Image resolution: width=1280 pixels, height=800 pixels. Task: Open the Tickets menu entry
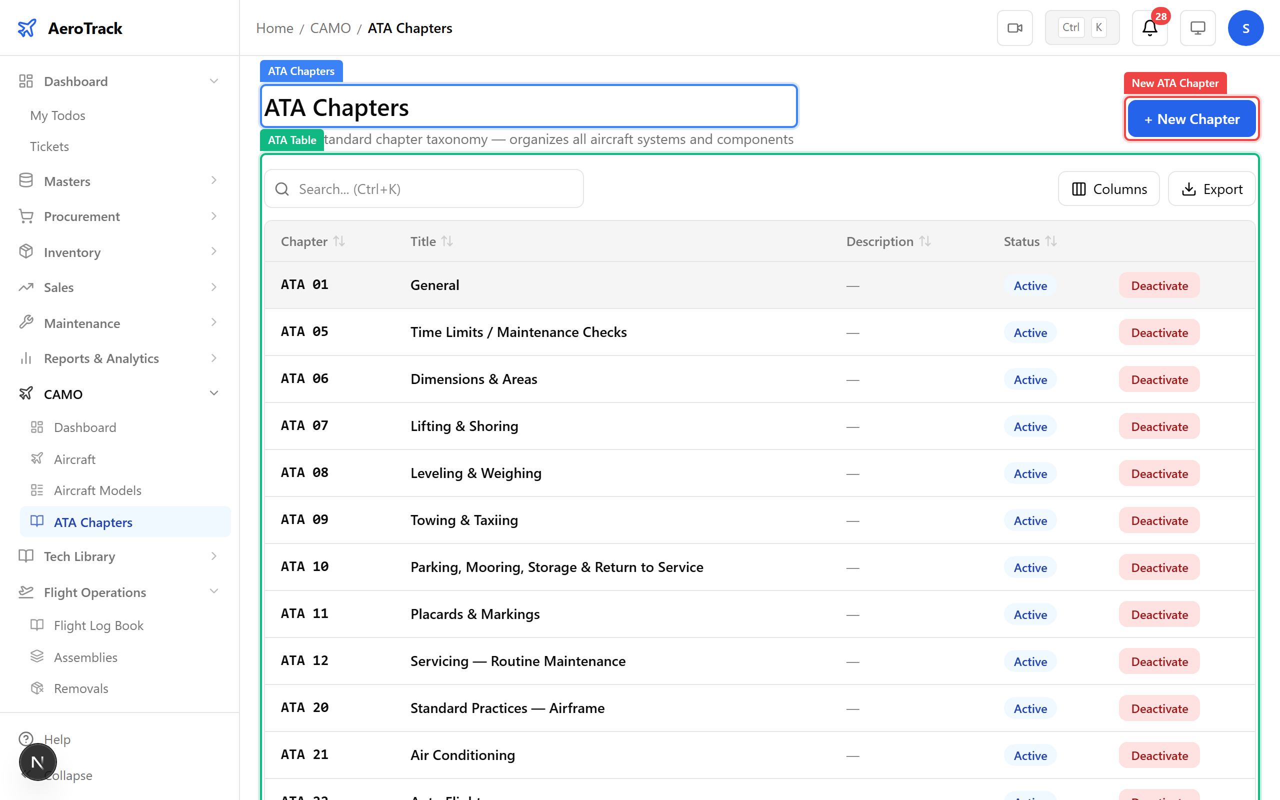[x=49, y=146]
